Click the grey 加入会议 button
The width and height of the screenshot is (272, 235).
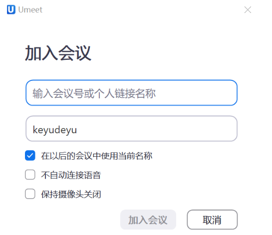pyautogui.click(x=148, y=220)
